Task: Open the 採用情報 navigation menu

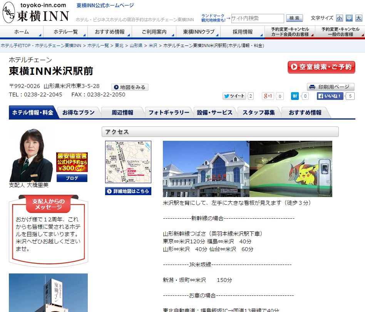Action: [x=243, y=32]
